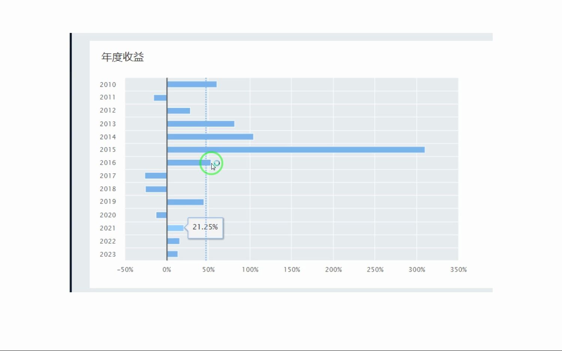Click the 300% axis tick label
Viewport: 562px width, 351px height.
tap(417, 270)
